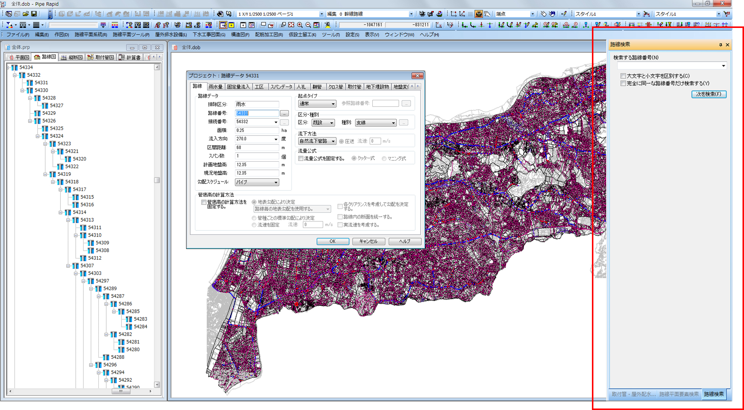Switch to the 雨水量 tab
Screen dimensions: 744x410
215,87
